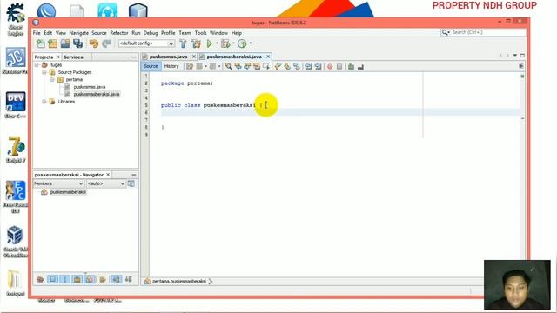The height and width of the screenshot is (313, 557).
Task: Open the Debug menu
Action: coord(151,33)
